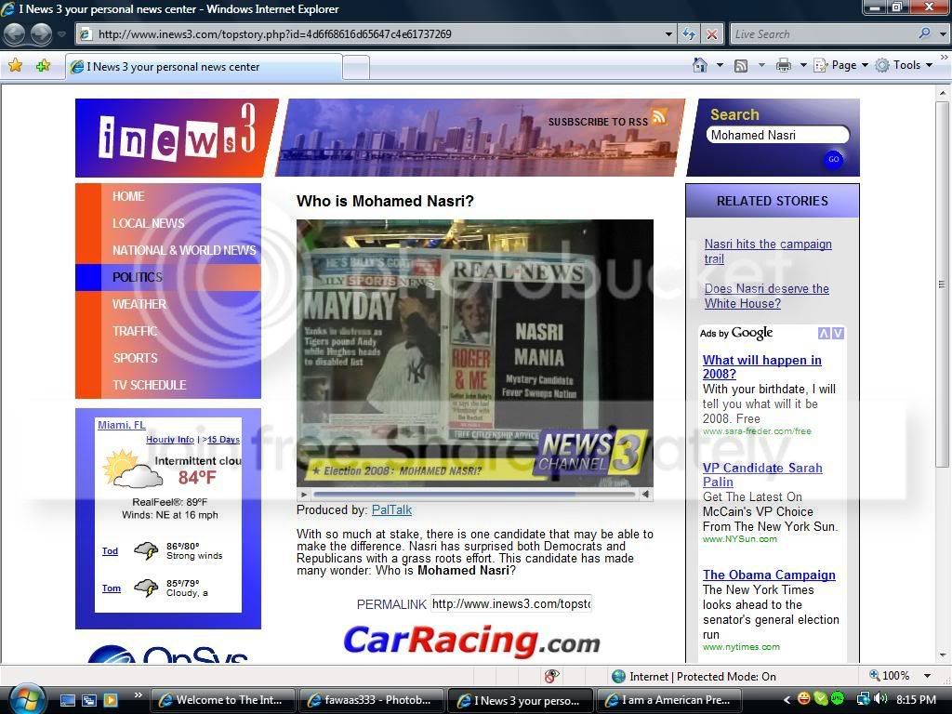Image resolution: width=952 pixels, height=714 pixels.
Task: Click the Home toolbar icon
Action: coord(700,65)
